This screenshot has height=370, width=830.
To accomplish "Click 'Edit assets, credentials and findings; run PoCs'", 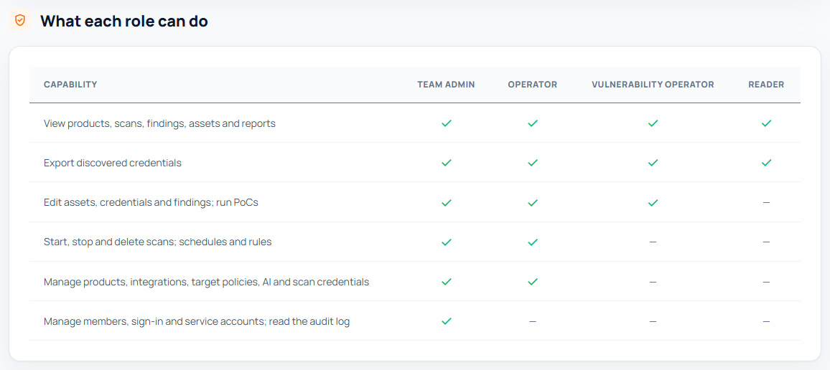I will 151,202.
